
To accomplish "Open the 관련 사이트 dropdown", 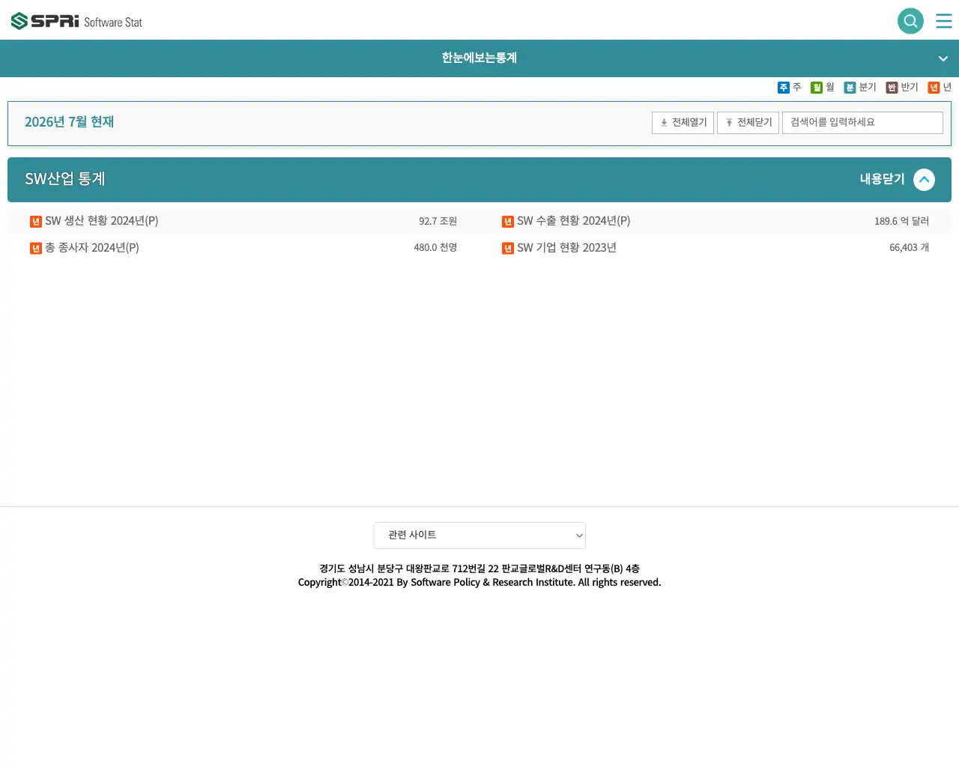I will 479,536.
